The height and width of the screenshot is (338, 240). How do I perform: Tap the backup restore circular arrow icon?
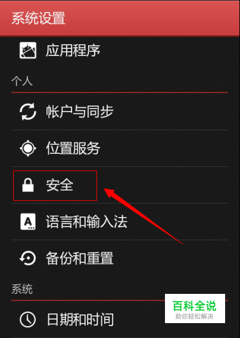pos(28,258)
